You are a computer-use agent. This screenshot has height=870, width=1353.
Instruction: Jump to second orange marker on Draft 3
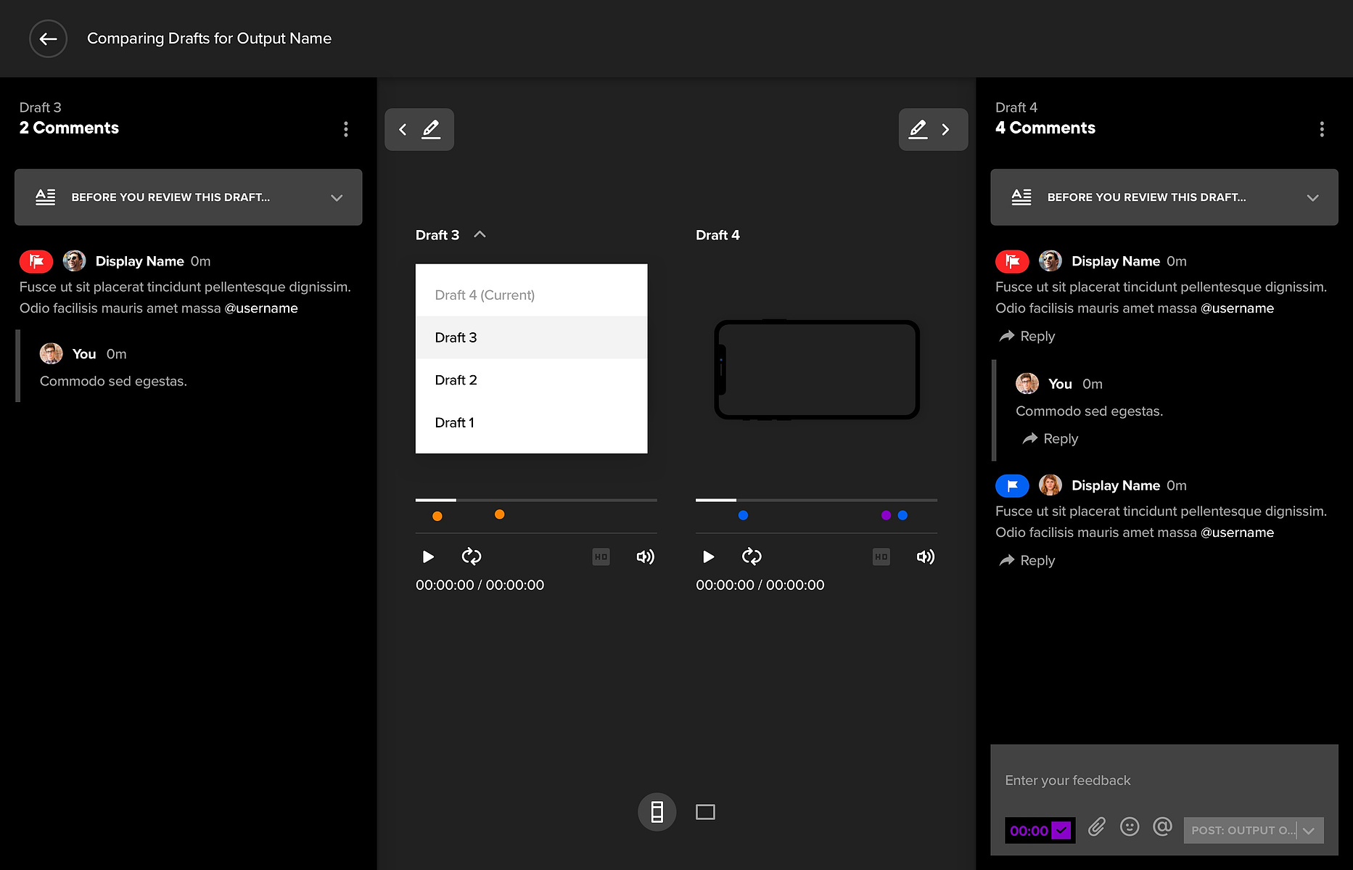[499, 514]
